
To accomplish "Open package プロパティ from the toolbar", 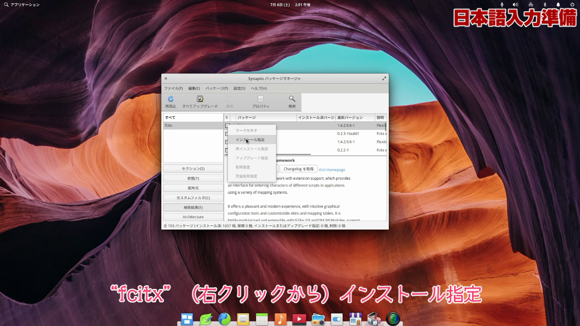I will [x=261, y=101].
